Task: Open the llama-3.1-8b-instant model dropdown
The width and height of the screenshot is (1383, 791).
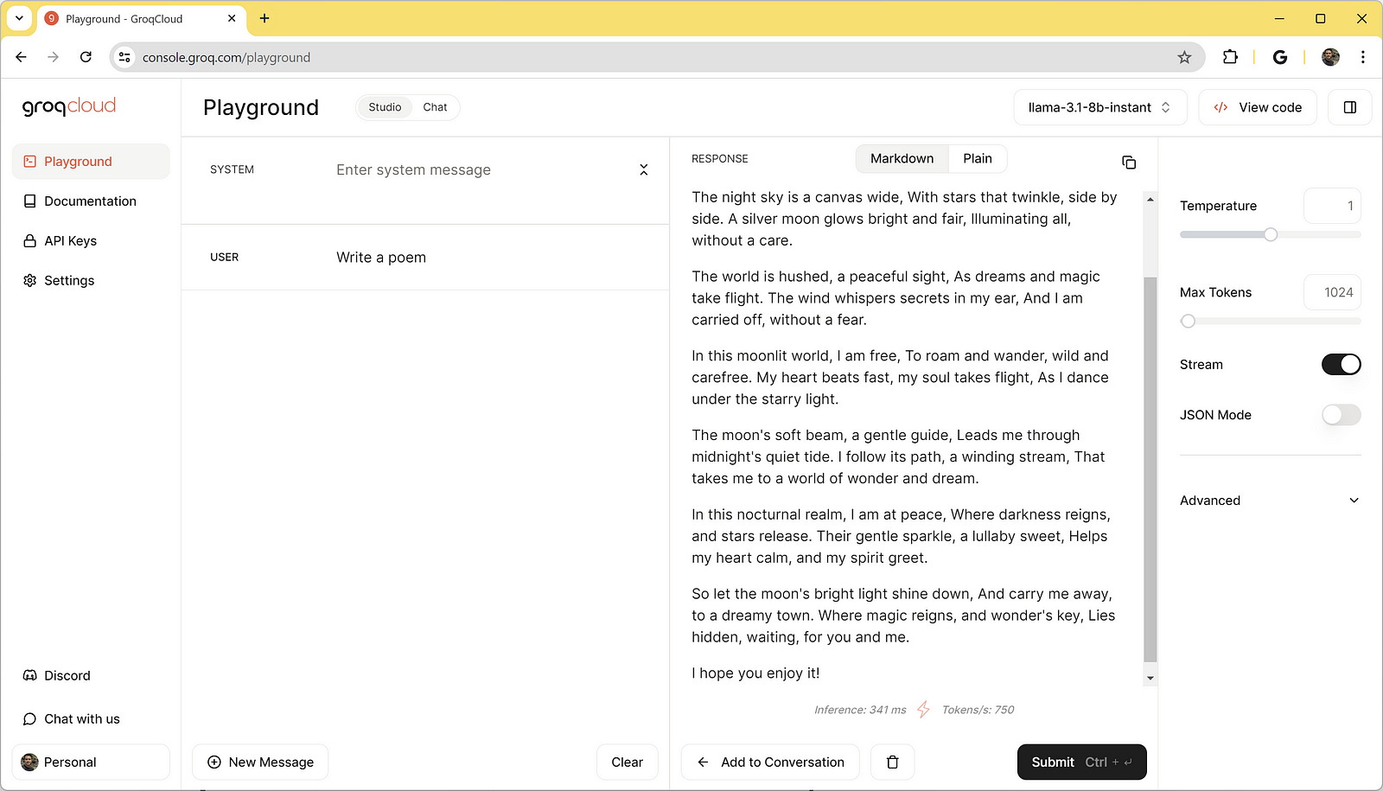Action: (1100, 107)
